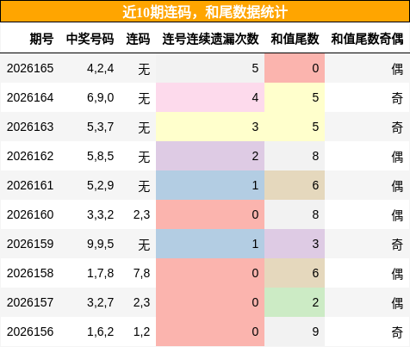Click 连码 value 2,3 in row 2026157

click(x=141, y=303)
